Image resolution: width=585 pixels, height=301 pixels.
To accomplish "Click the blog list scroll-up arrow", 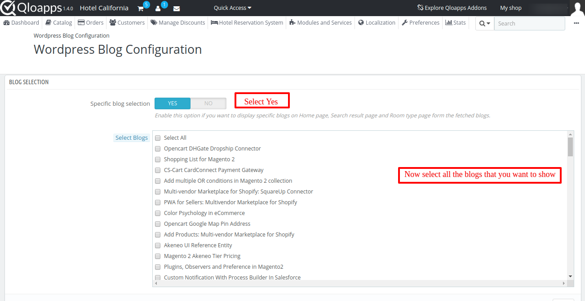I will (570, 134).
